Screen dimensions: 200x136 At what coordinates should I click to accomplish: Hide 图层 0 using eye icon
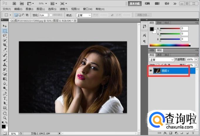151,70
